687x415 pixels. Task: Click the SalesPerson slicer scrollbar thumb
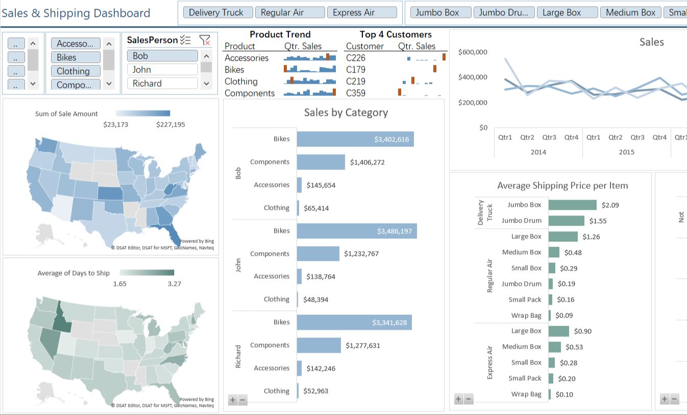coord(206,67)
